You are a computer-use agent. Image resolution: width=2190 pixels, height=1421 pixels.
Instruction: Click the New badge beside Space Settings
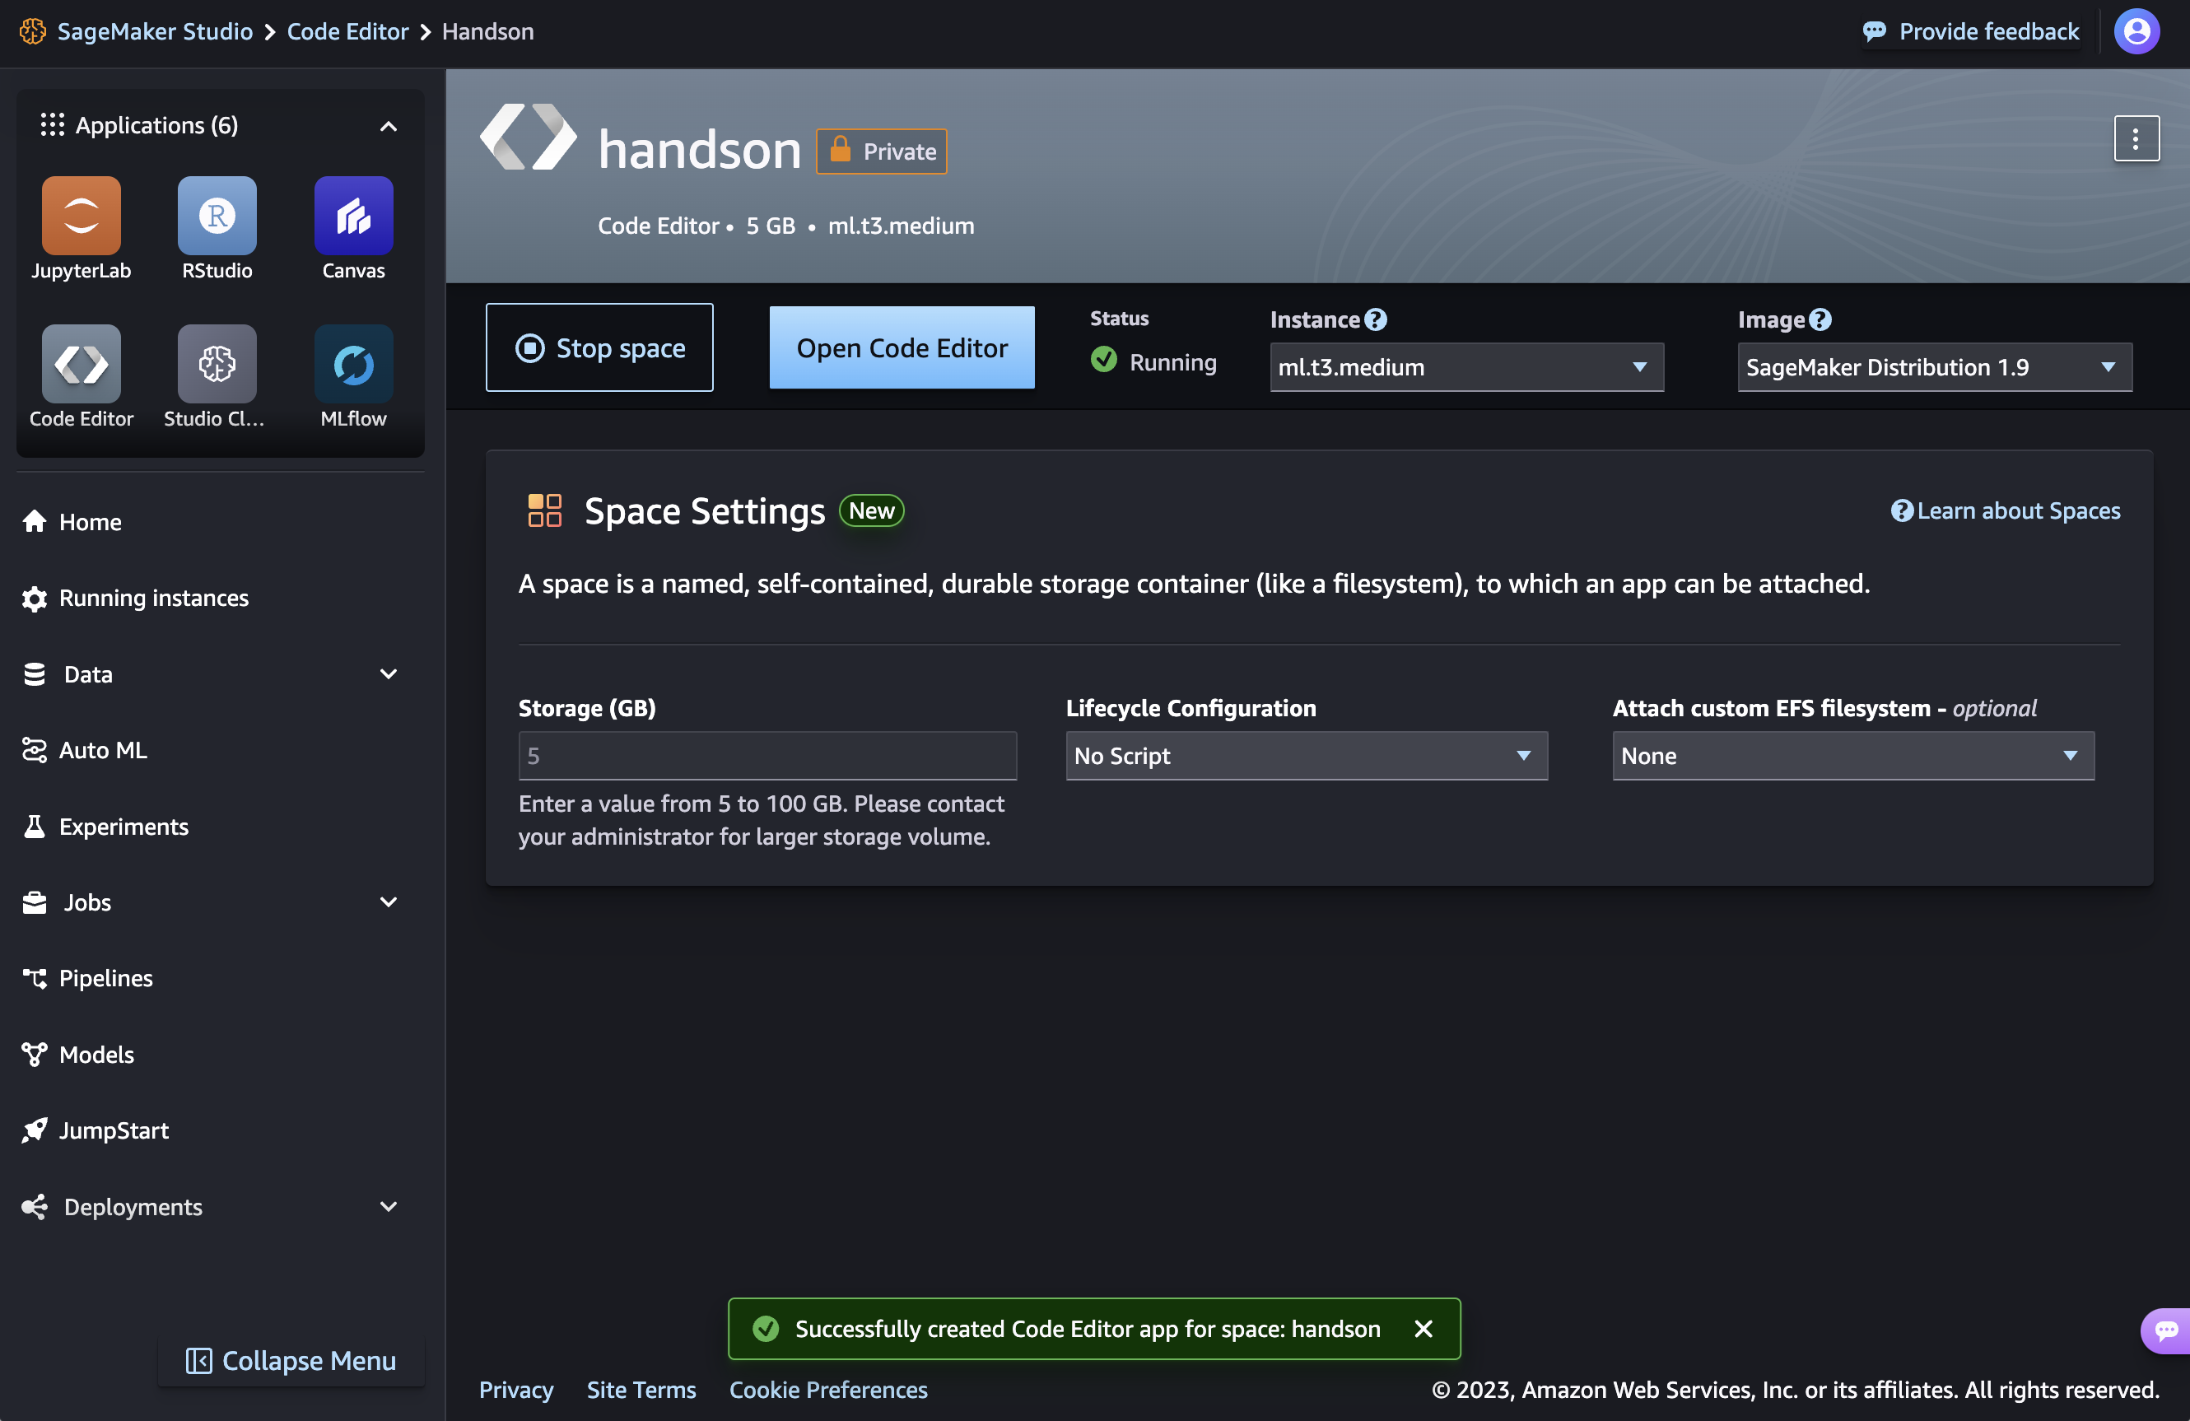pos(870,510)
